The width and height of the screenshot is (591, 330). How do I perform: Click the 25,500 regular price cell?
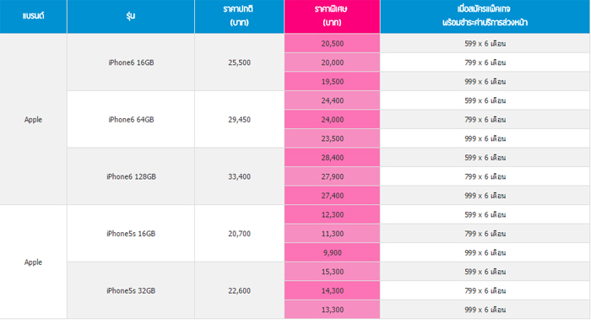(x=239, y=62)
